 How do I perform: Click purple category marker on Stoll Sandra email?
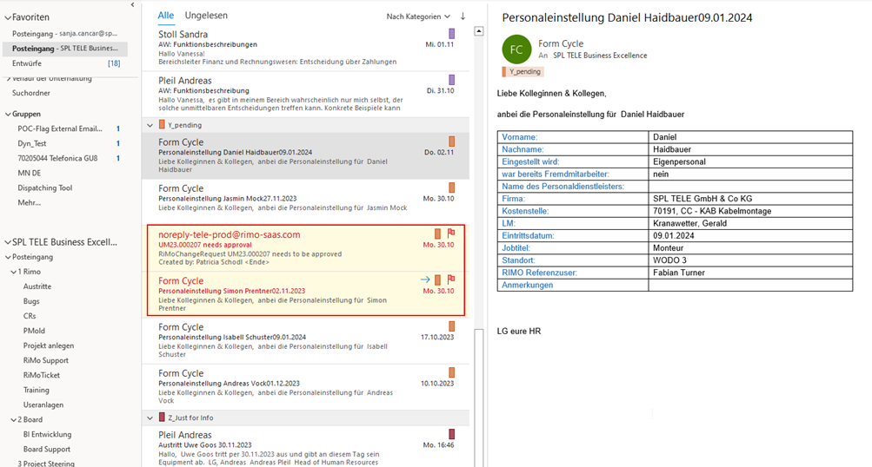451,34
